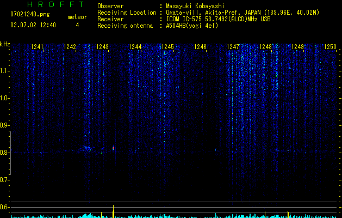Click the A504HB(yagi 4el) antenna text
Screen dimensions: 342x218
point(192,26)
